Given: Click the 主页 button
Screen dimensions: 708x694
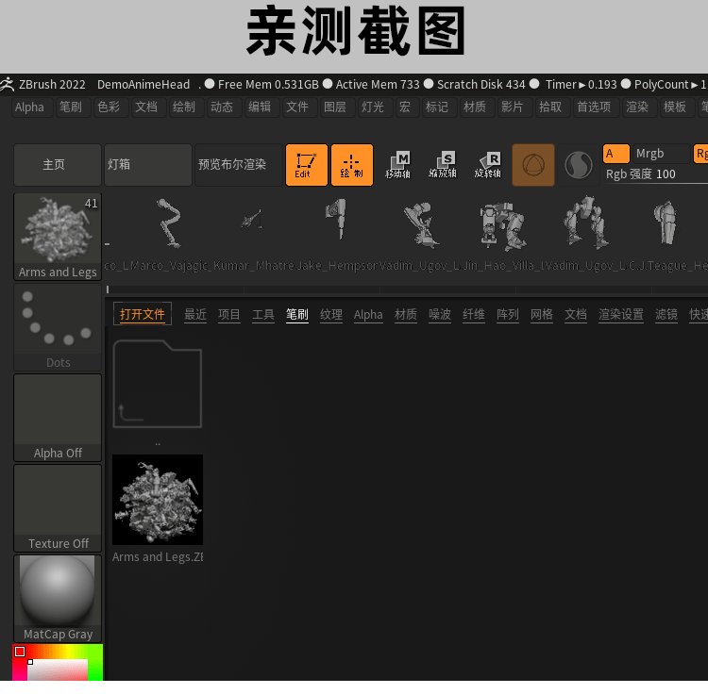Looking at the screenshot, I should pyautogui.click(x=58, y=165).
